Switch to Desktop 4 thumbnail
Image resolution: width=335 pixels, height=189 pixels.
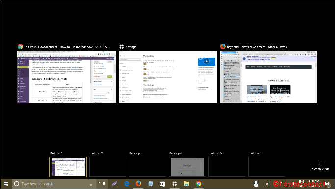point(187,167)
